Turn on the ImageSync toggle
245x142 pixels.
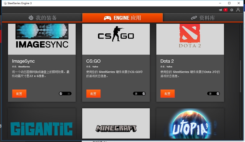pyautogui.click(x=65, y=94)
